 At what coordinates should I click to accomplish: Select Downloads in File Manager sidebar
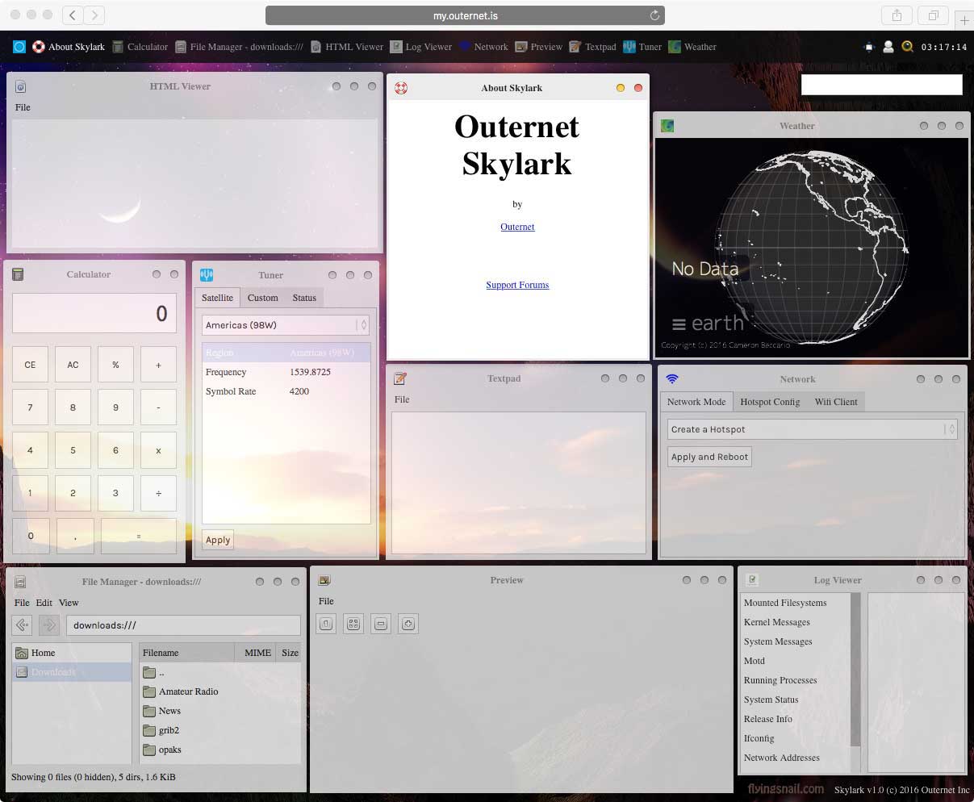tap(72, 672)
